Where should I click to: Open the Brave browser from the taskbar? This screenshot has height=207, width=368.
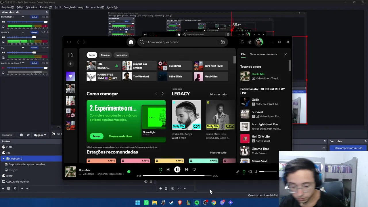(180, 203)
